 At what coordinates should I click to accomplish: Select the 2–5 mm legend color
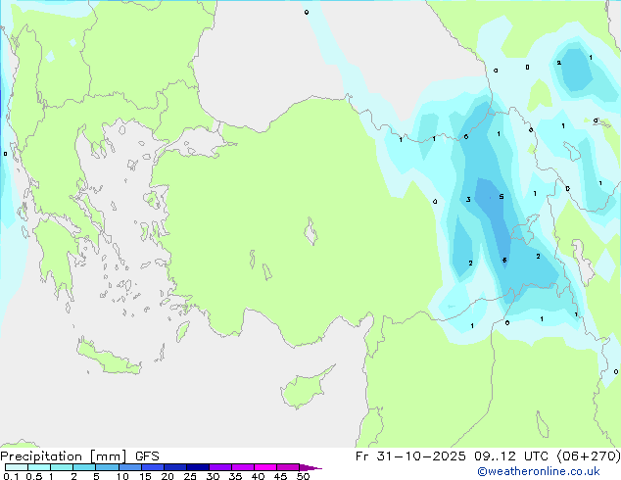[x=84, y=467]
